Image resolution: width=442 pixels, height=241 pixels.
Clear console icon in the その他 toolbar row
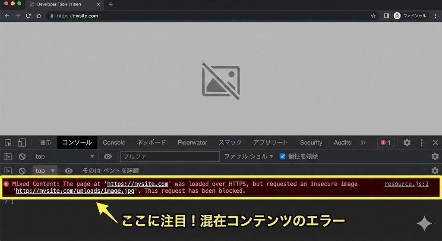22,171
